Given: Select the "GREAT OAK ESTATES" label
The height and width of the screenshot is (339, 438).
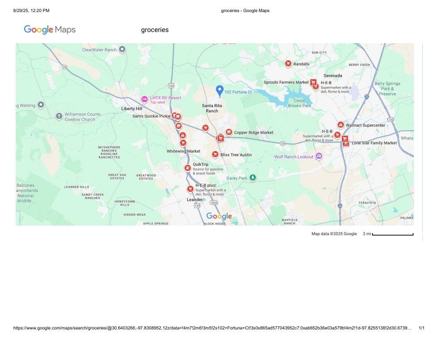Looking at the screenshot, I should (117, 177).
